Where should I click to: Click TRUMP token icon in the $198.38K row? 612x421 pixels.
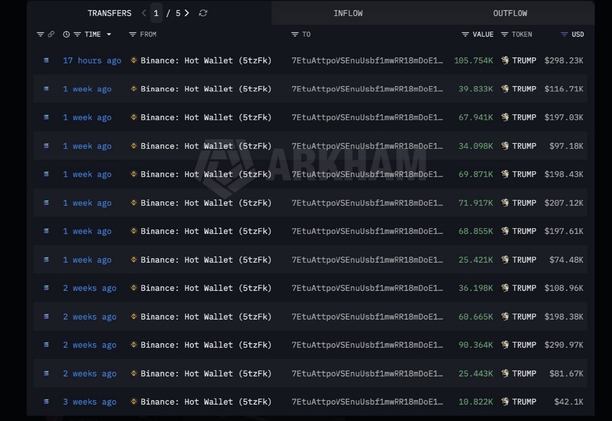(x=505, y=316)
